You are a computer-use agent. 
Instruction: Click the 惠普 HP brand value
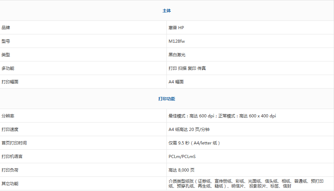[x=176, y=27]
